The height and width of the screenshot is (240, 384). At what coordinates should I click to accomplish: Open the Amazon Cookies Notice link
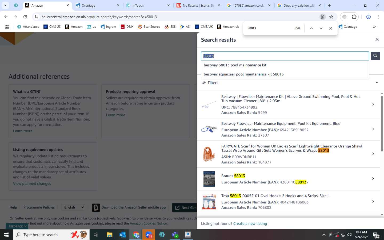click(x=148, y=223)
